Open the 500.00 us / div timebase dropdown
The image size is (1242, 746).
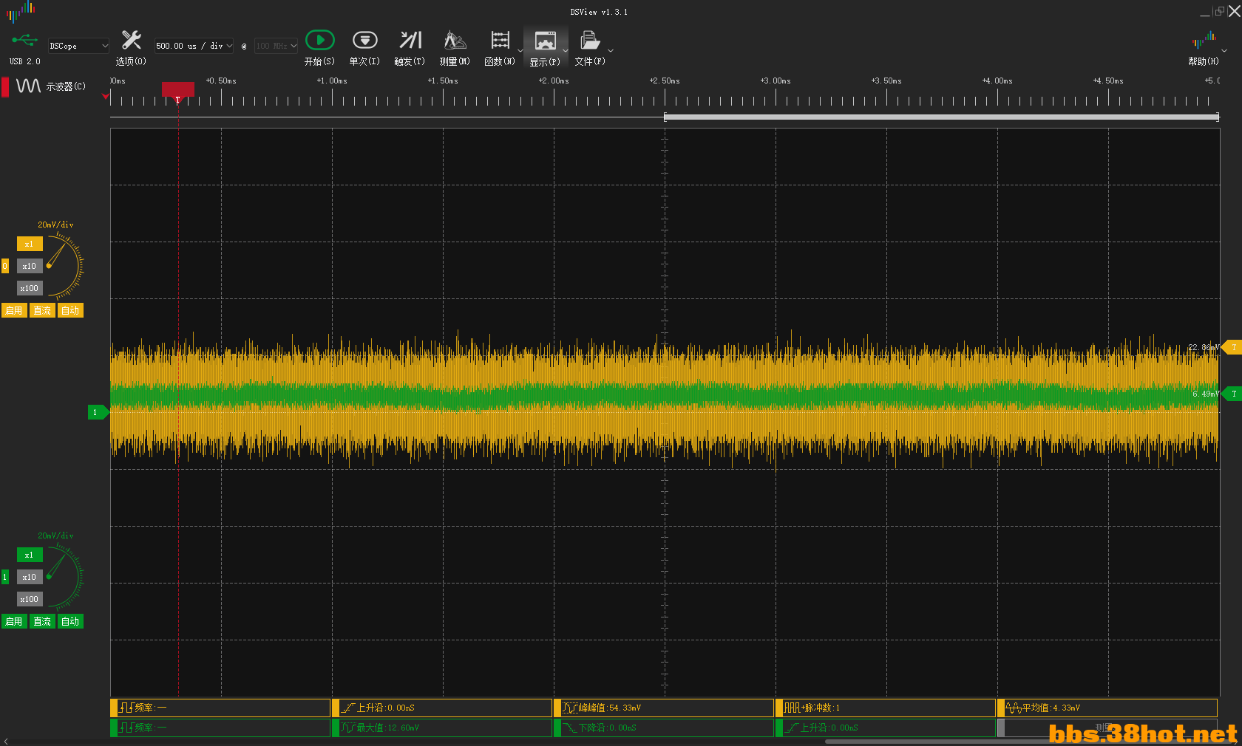click(x=194, y=46)
